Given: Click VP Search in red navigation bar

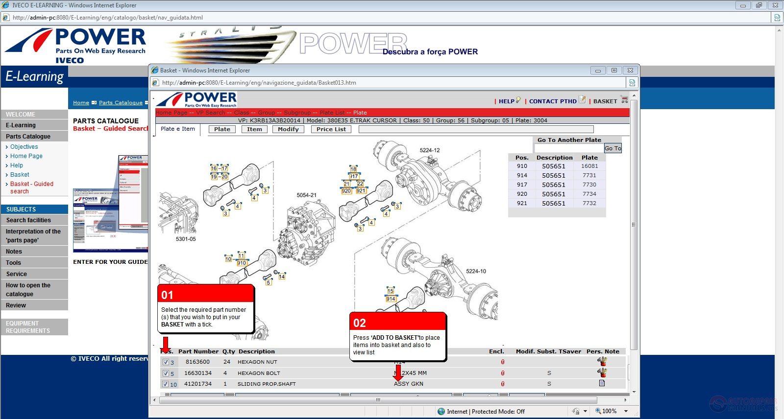Looking at the screenshot, I should pyautogui.click(x=211, y=113).
